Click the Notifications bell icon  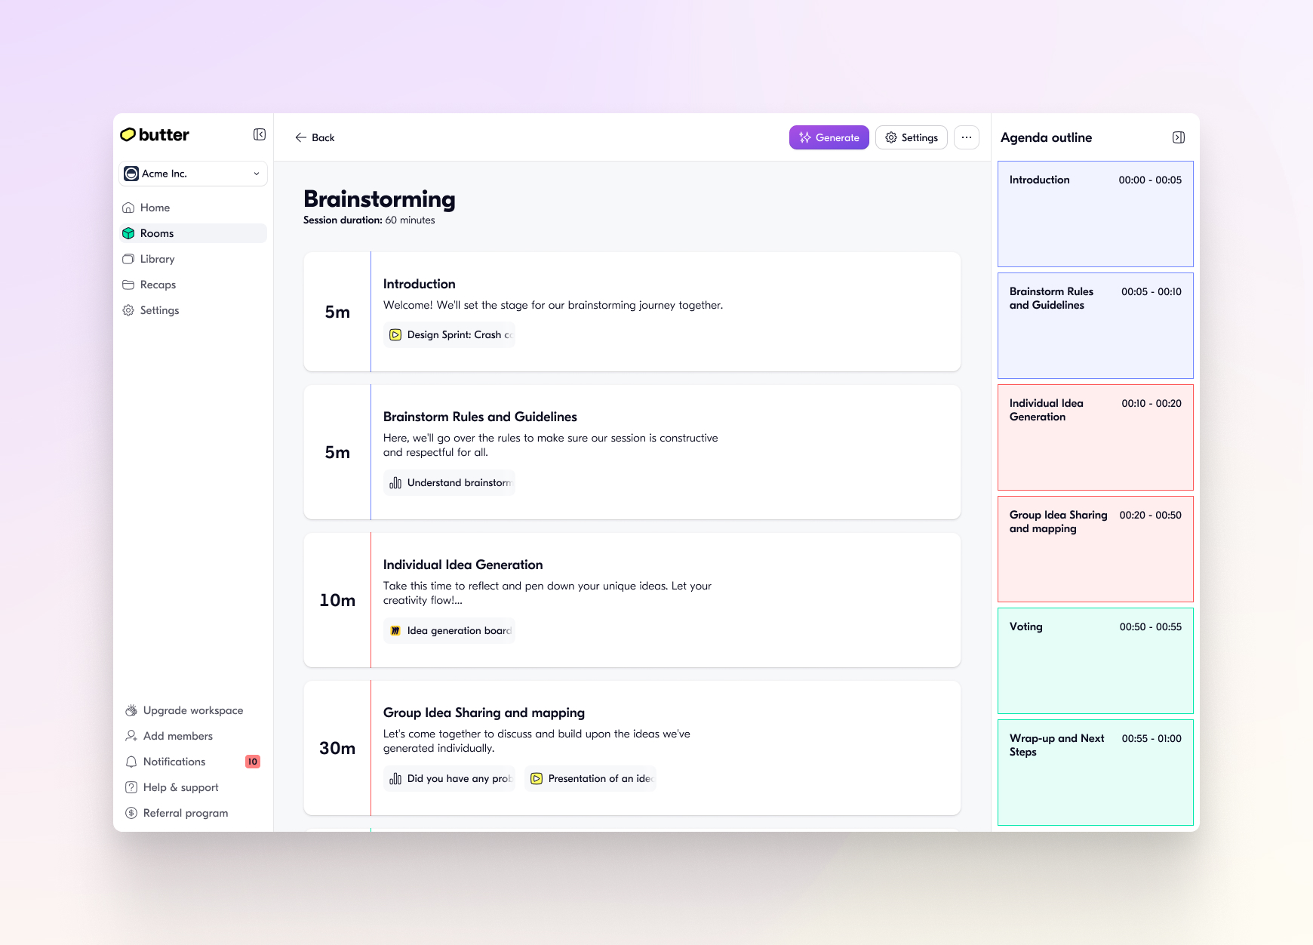tap(129, 762)
